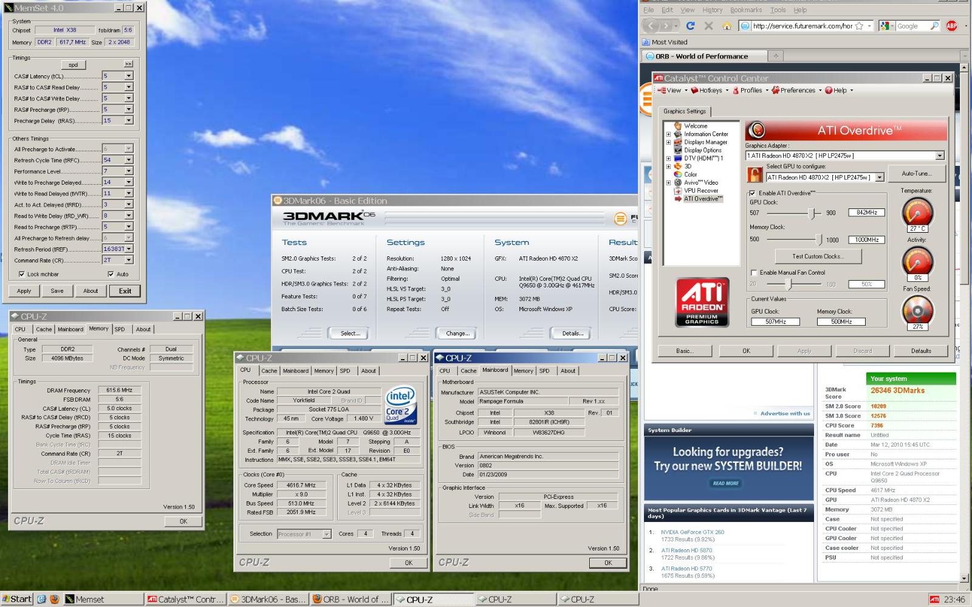
Task: Click the bookmark star in the address bar
Action: coord(859,26)
